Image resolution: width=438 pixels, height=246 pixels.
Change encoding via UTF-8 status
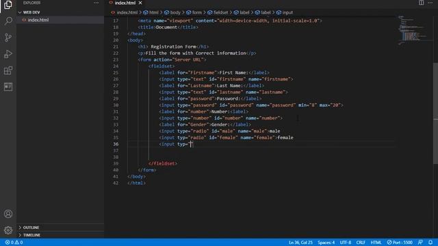pyautogui.click(x=345, y=243)
